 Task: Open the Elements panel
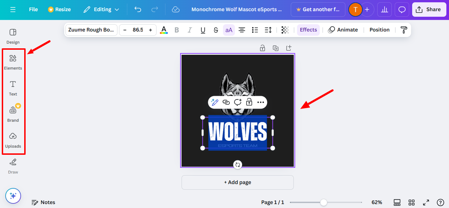click(x=13, y=62)
